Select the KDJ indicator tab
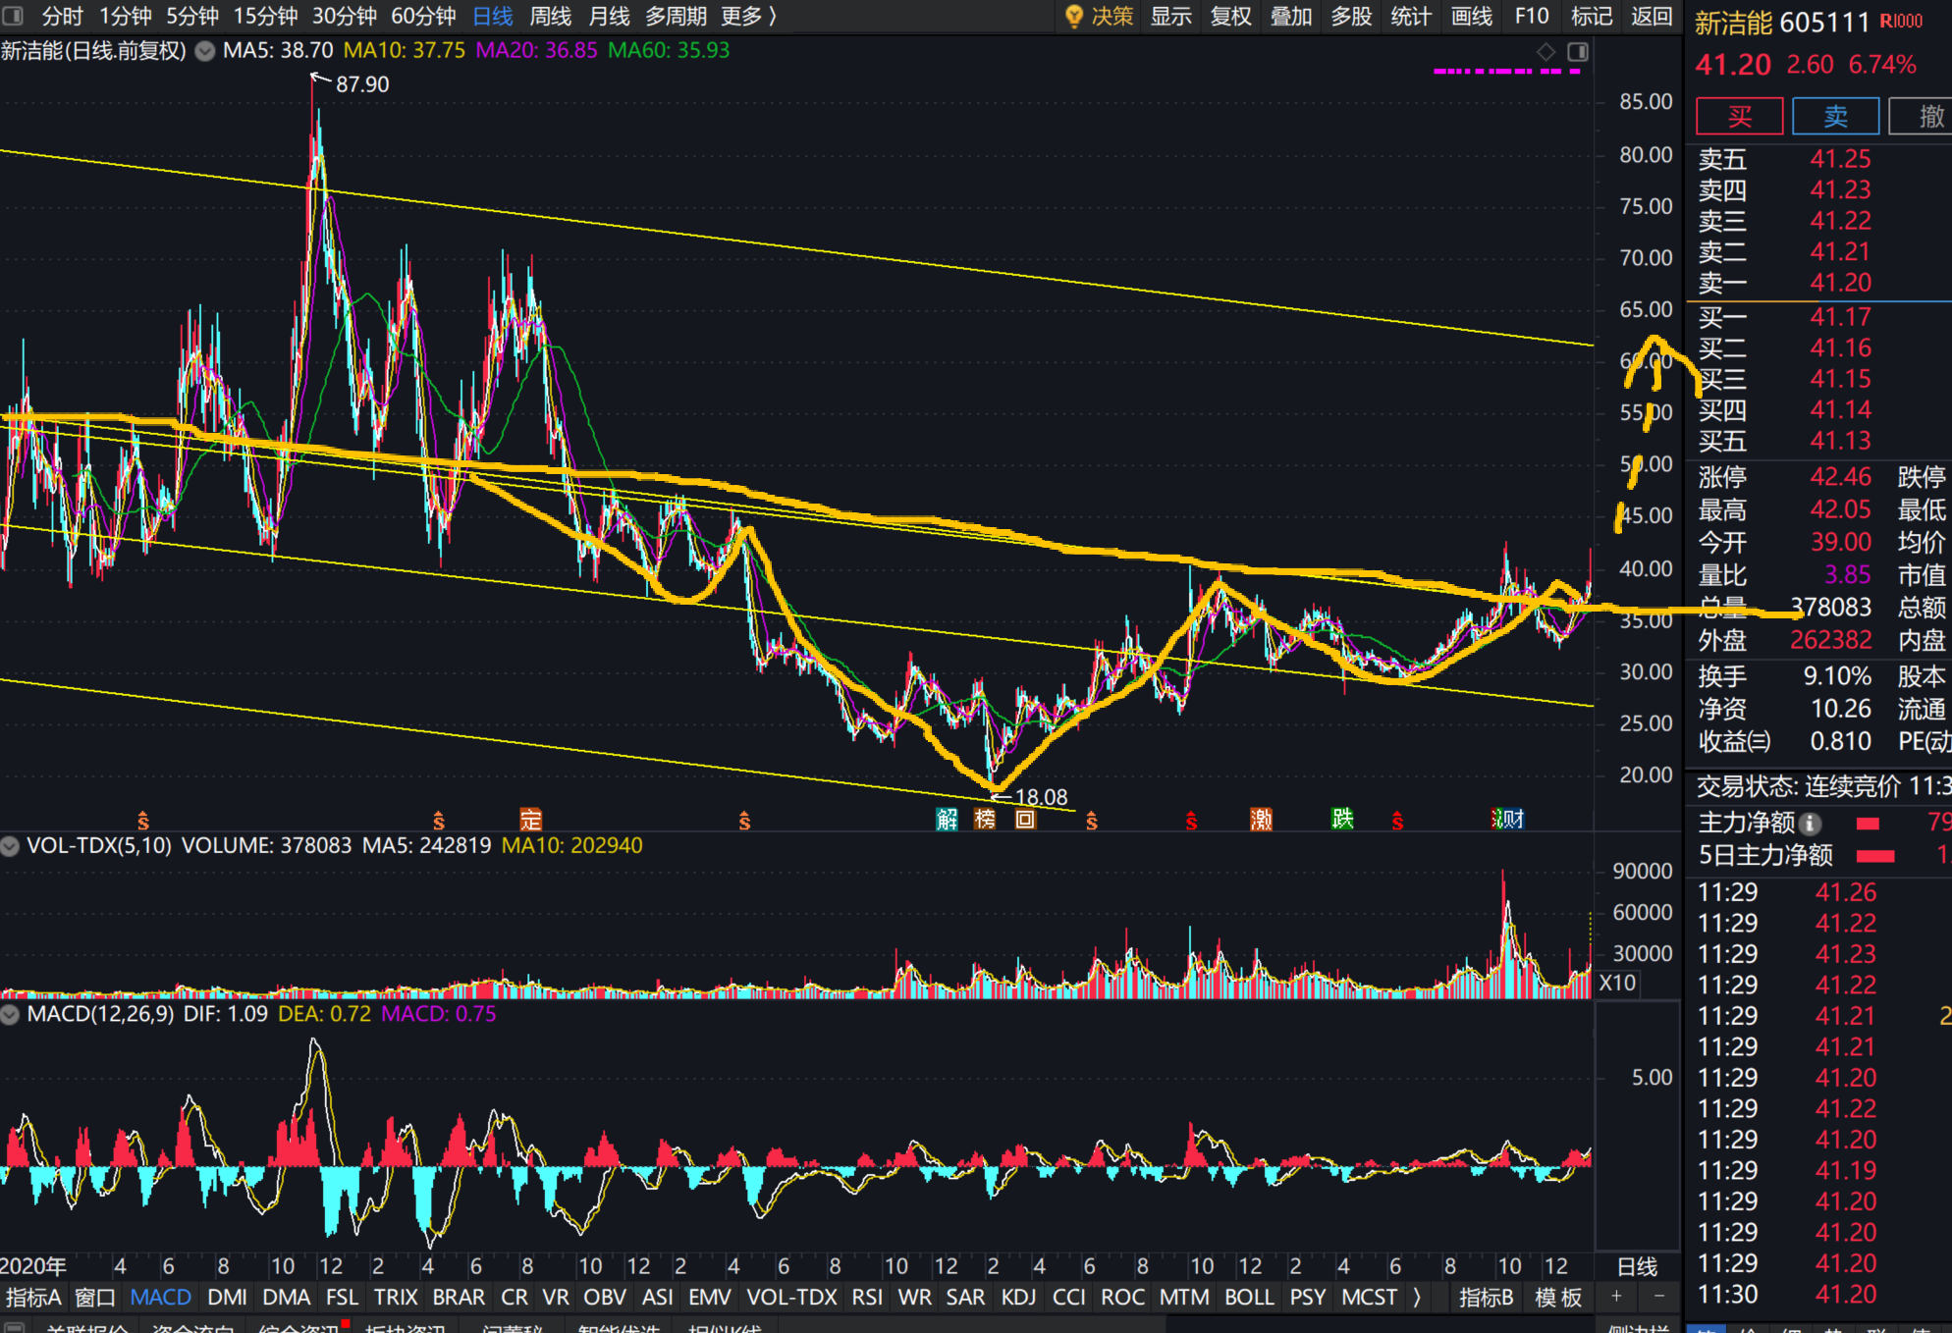Image resolution: width=1952 pixels, height=1333 pixels. click(1018, 1298)
